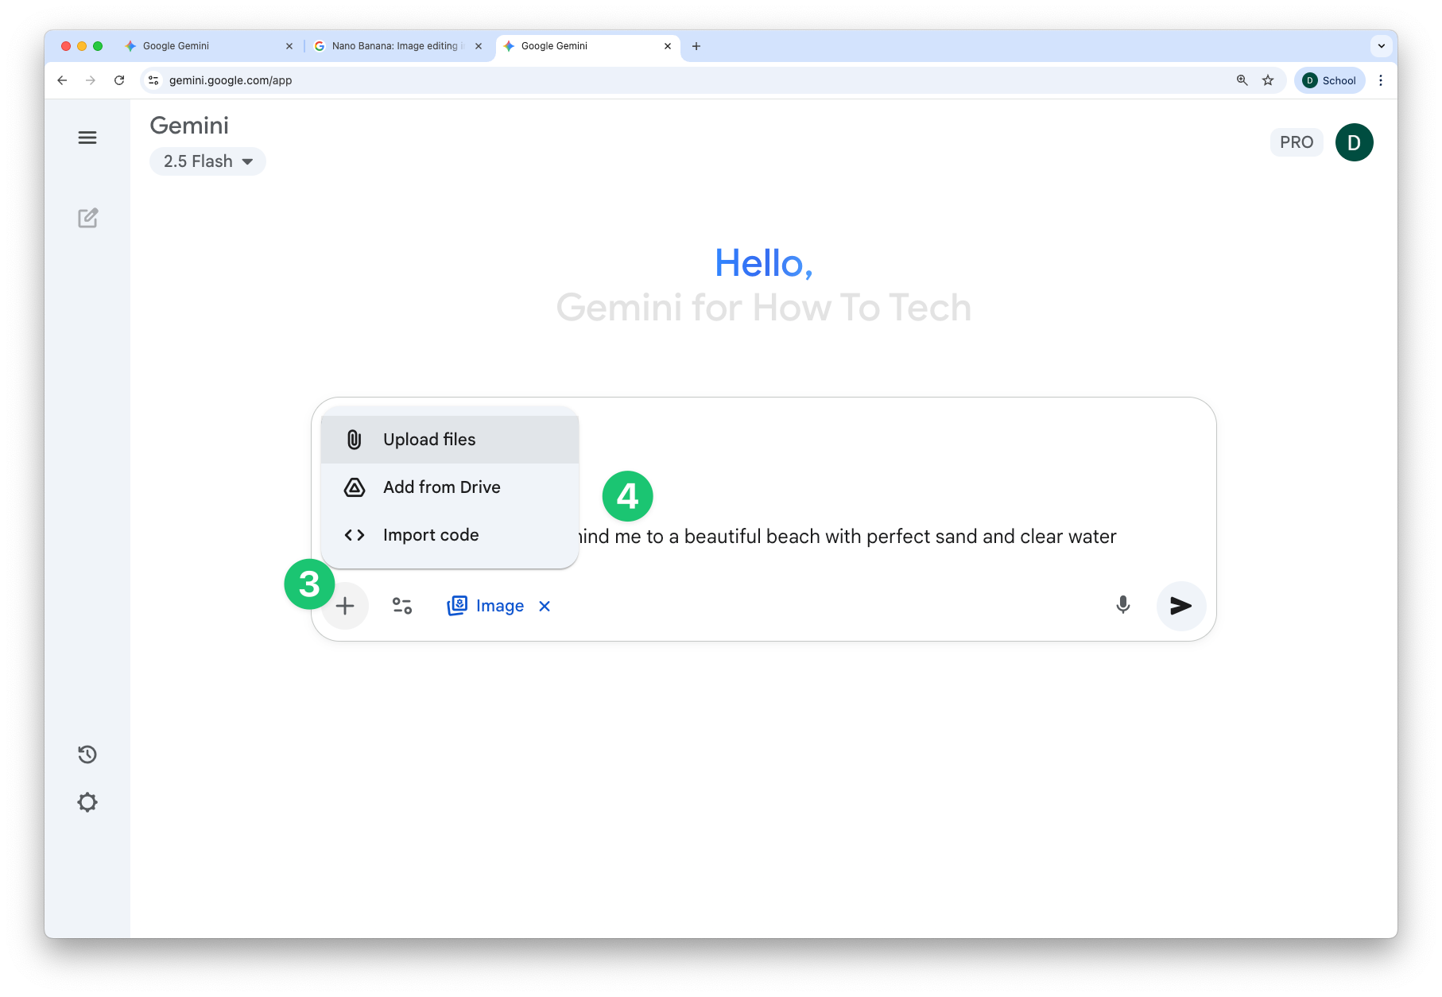Open the settings gear in the sidebar
Viewport: 1442px width, 997px height.
coord(87,802)
